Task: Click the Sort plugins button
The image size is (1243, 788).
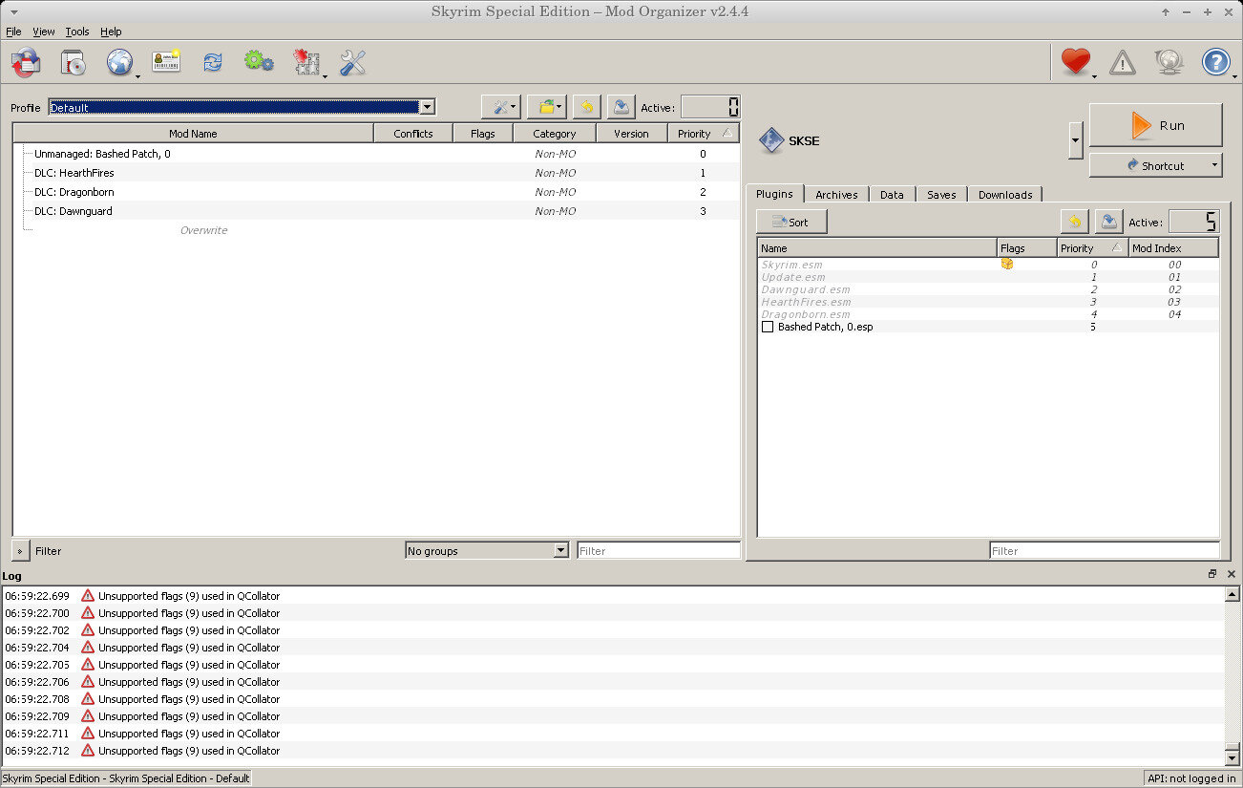Action: [791, 222]
